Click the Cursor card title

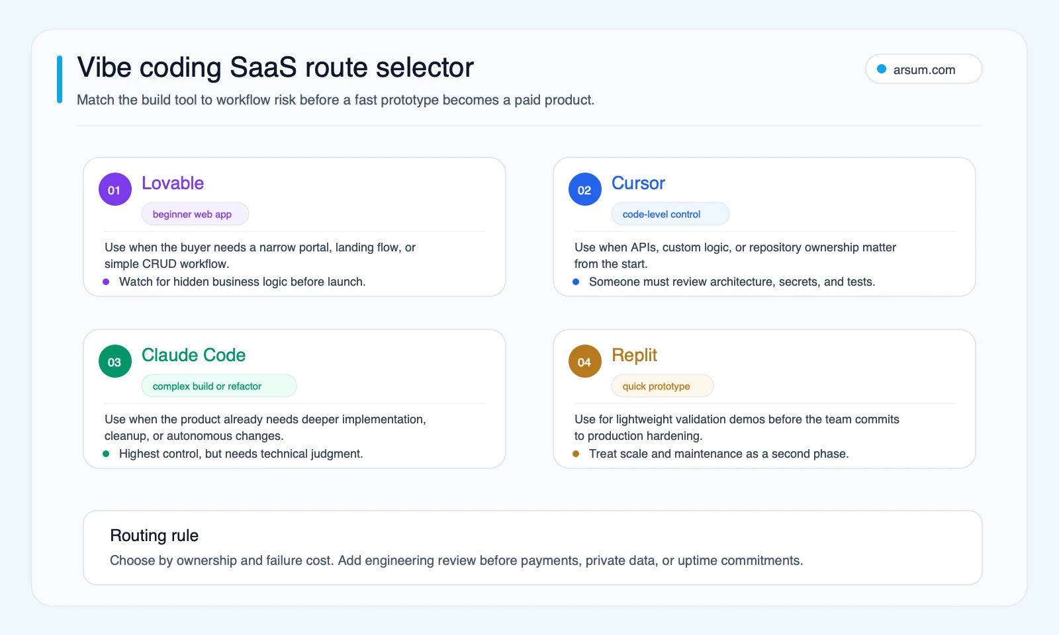638,183
